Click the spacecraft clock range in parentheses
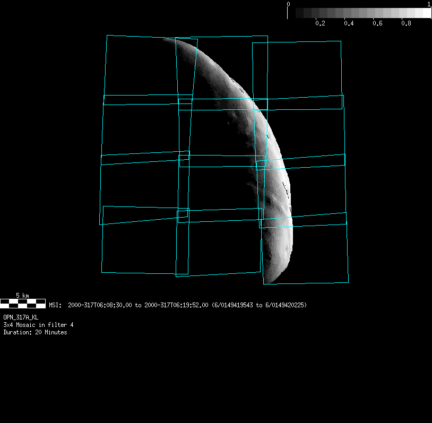This screenshot has width=432, height=423. pyautogui.click(x=259, y=305)
